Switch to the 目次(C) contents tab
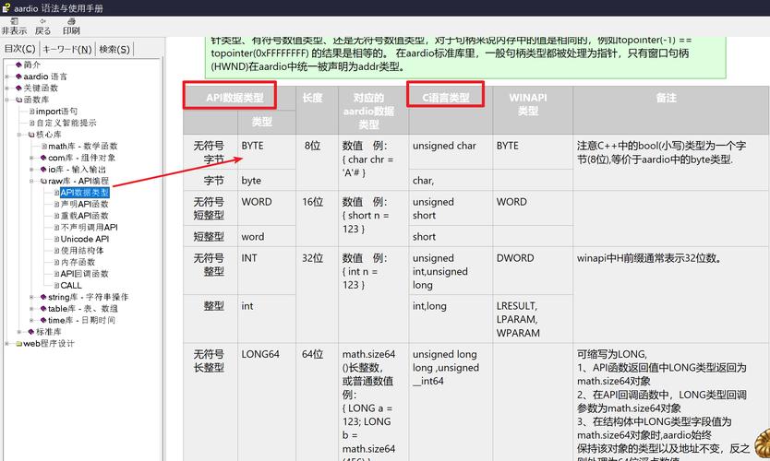Viewport: 770px width, 461px height. (19, 49)
